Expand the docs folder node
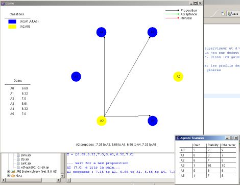This screenshot has height=185, width=240. [8, 175]
